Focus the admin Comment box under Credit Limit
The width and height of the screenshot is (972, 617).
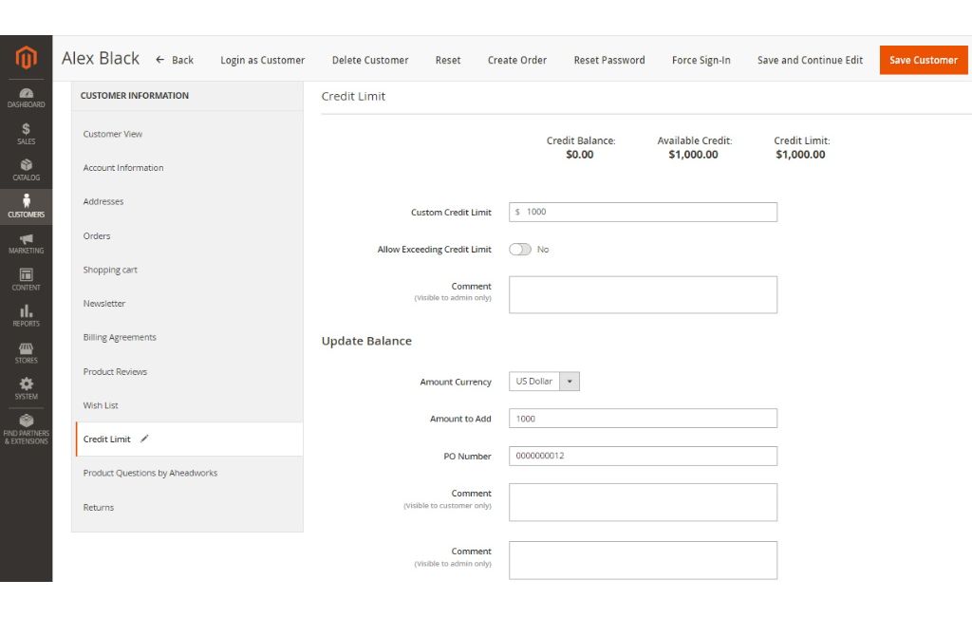tap(643, 294)
